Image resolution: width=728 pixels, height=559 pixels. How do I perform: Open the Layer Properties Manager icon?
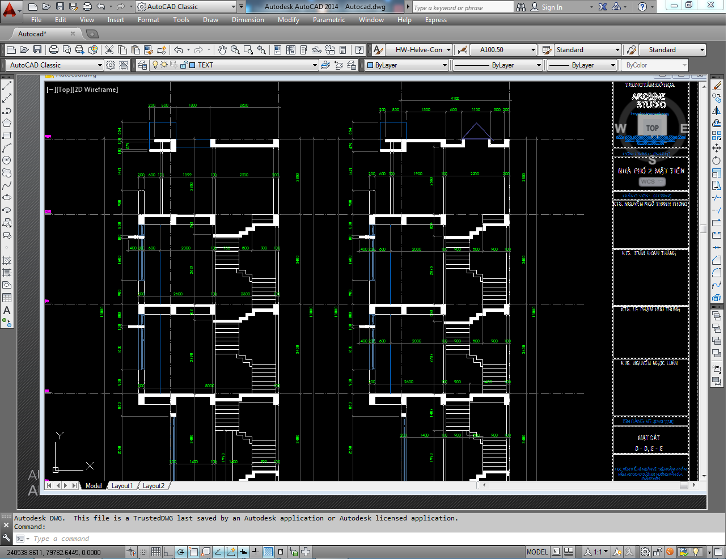click(142, 65)
